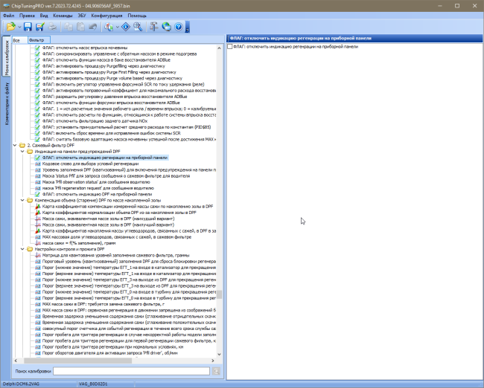This screenshot has width=484, height=388.
Task: Click the tree scrollbar down arrow
Action: coord(219,355)
